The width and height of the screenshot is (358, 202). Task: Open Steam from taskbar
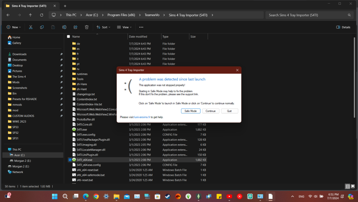(168, 197)
